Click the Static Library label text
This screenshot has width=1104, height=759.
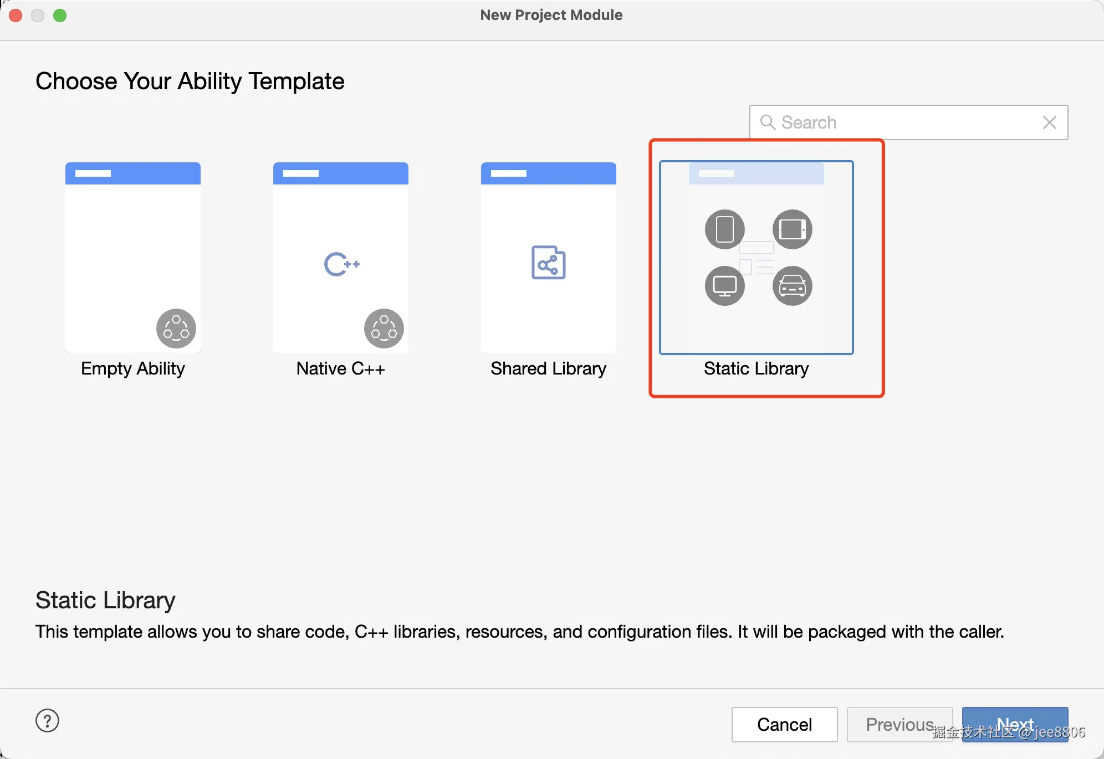pyautogui.click(x=757, y=369)
